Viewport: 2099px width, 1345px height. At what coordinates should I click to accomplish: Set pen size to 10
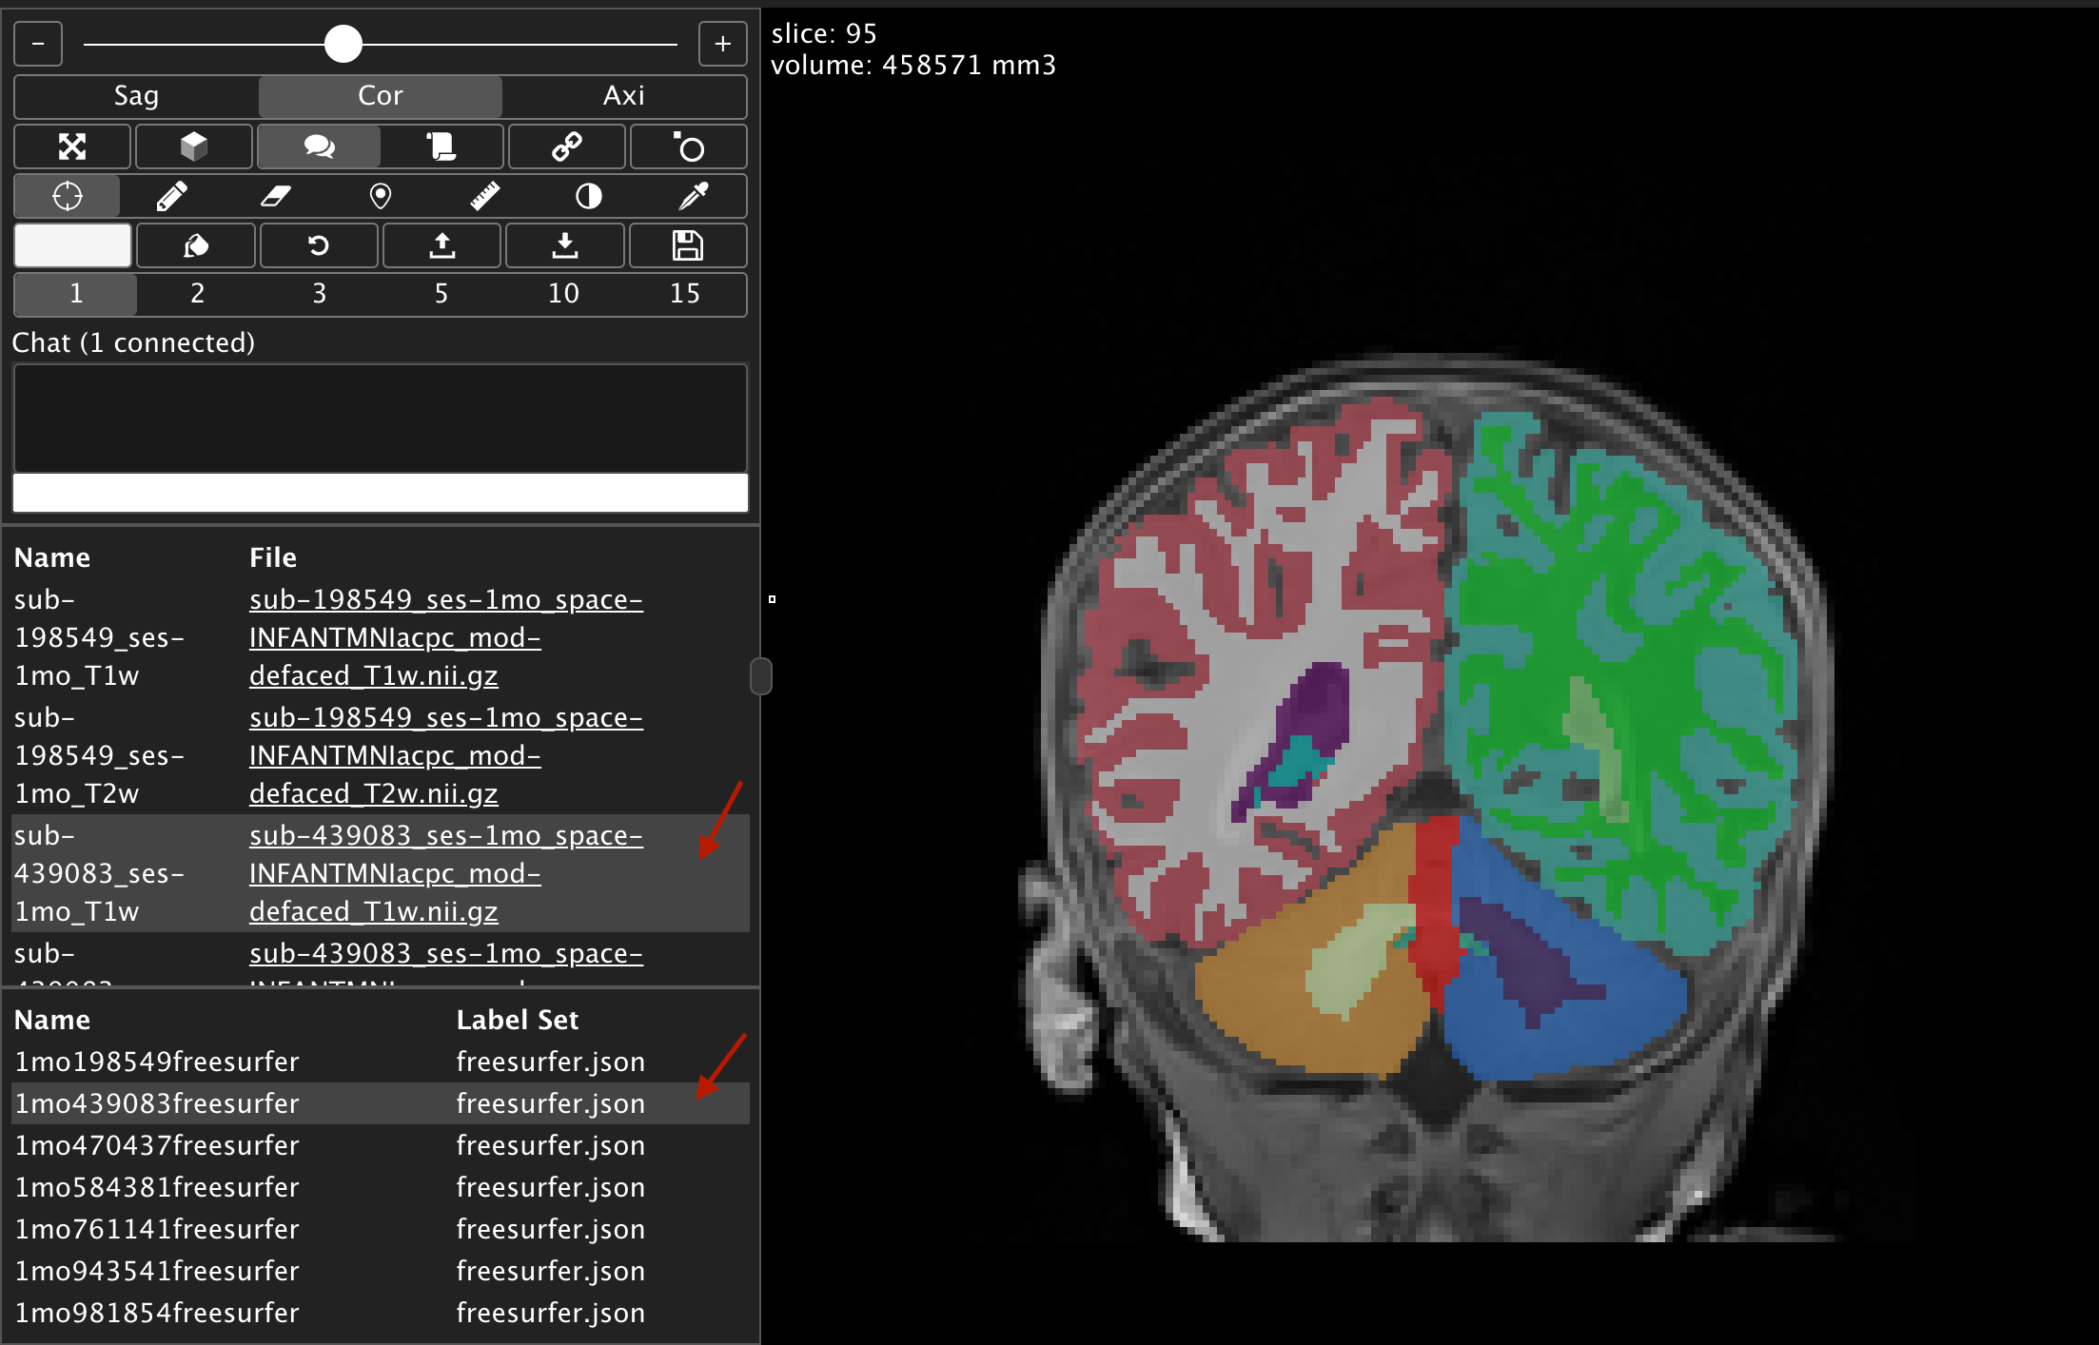point(563,294)
